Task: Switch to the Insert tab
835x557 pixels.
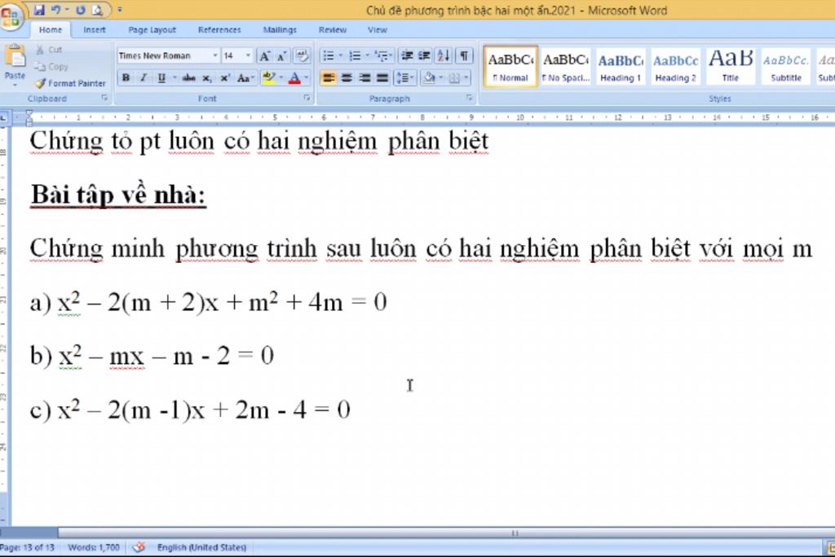Action: [x=95, y=30]
